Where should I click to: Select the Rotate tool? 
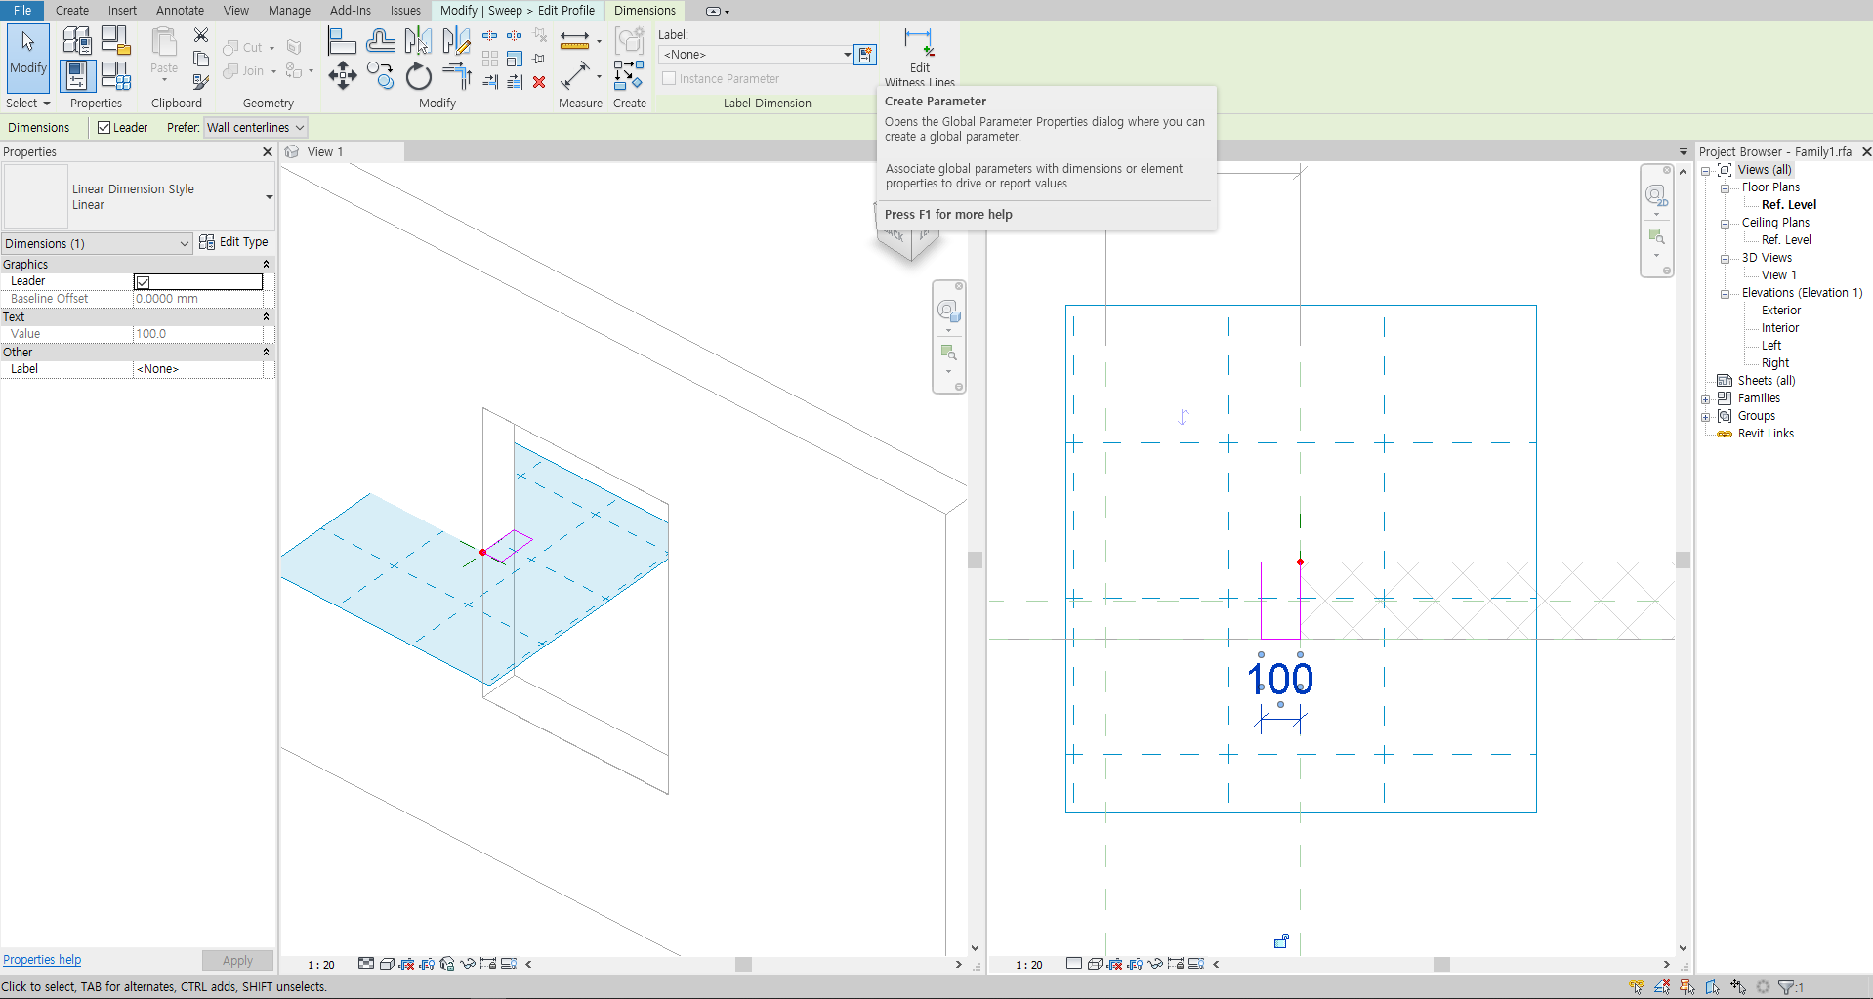click(418, 75)
